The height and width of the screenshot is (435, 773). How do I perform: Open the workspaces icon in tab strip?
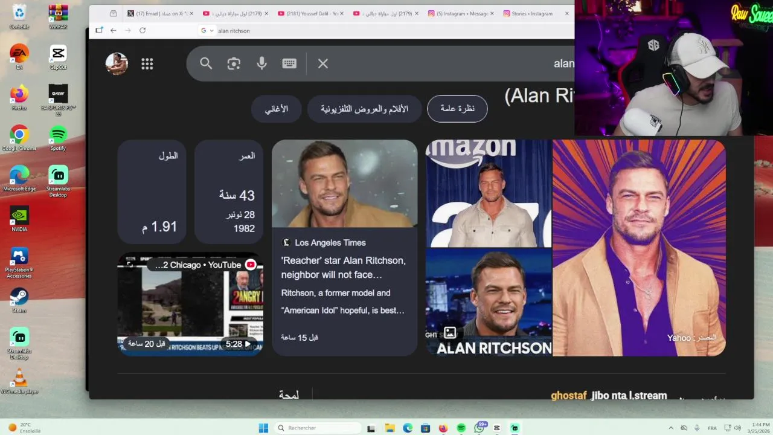(113, 13)
